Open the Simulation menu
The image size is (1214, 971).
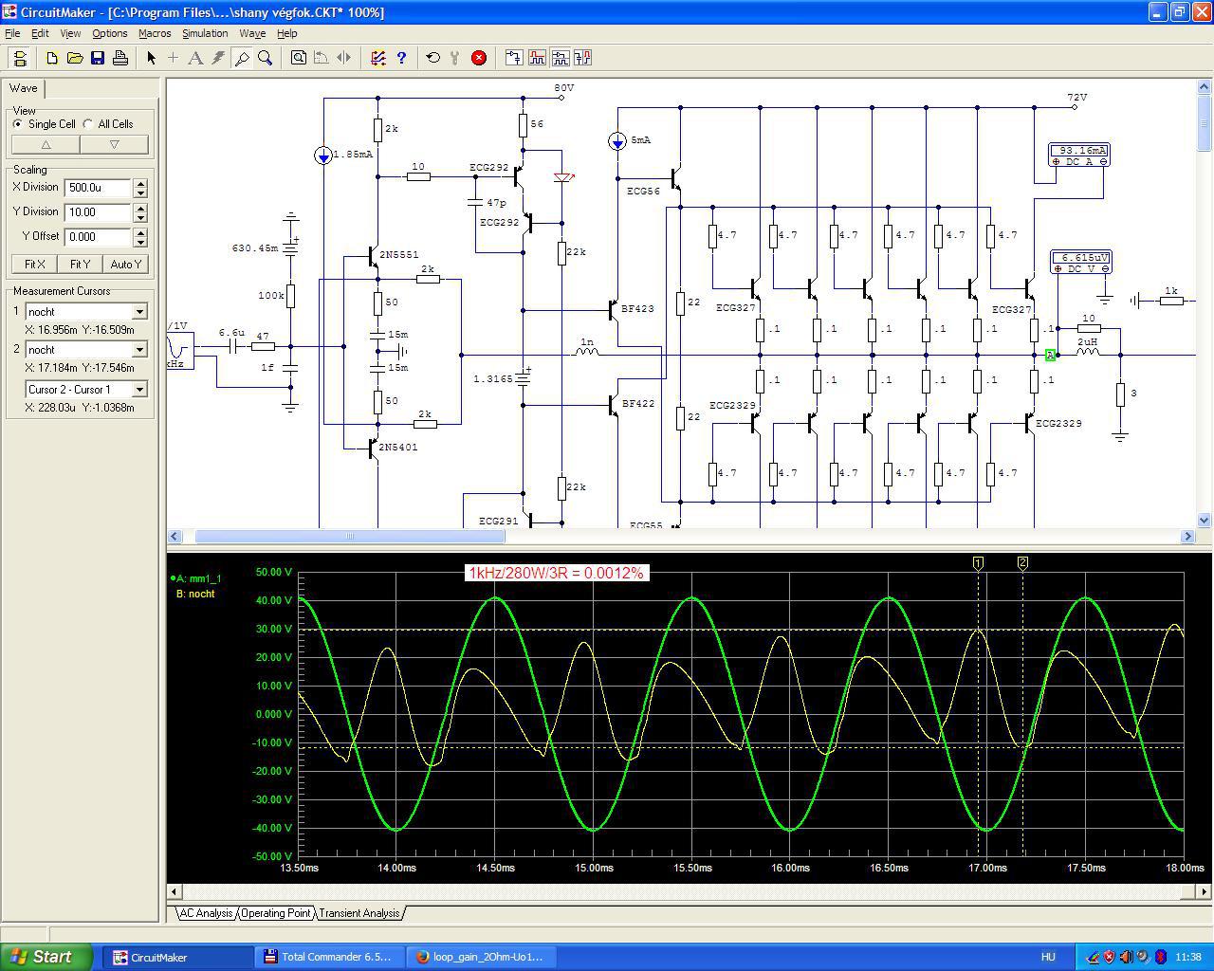(205, 33)
